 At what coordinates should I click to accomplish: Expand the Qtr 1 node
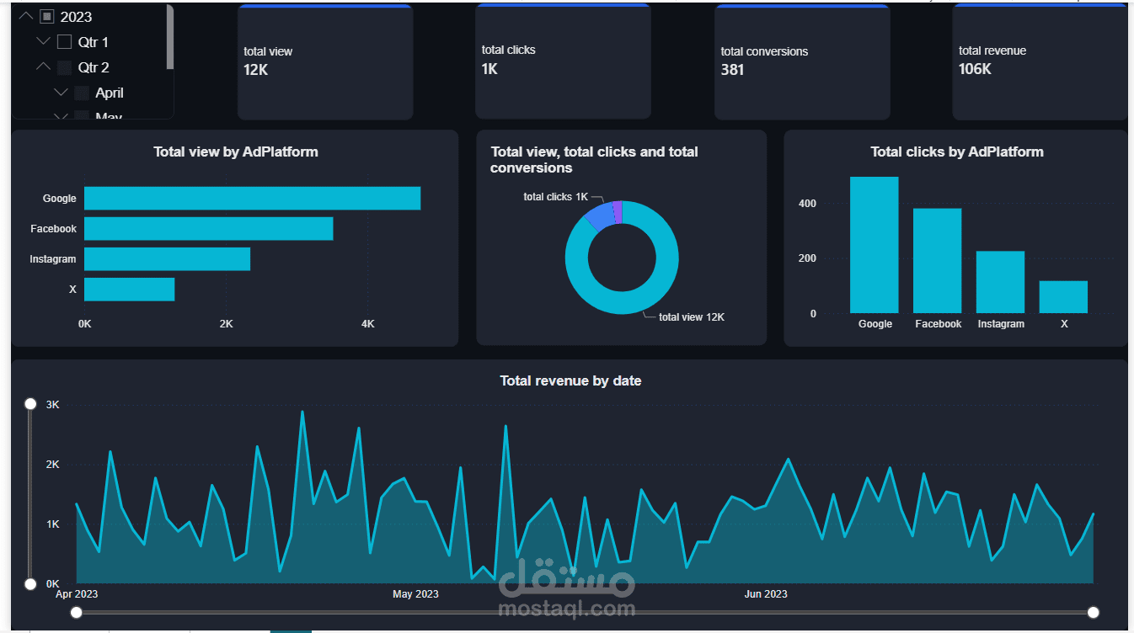point(44,41)
